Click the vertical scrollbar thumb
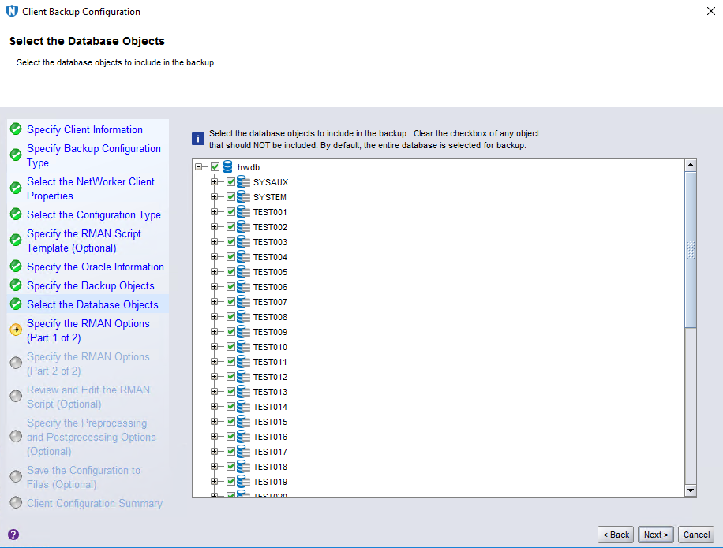 coord(691,249)
